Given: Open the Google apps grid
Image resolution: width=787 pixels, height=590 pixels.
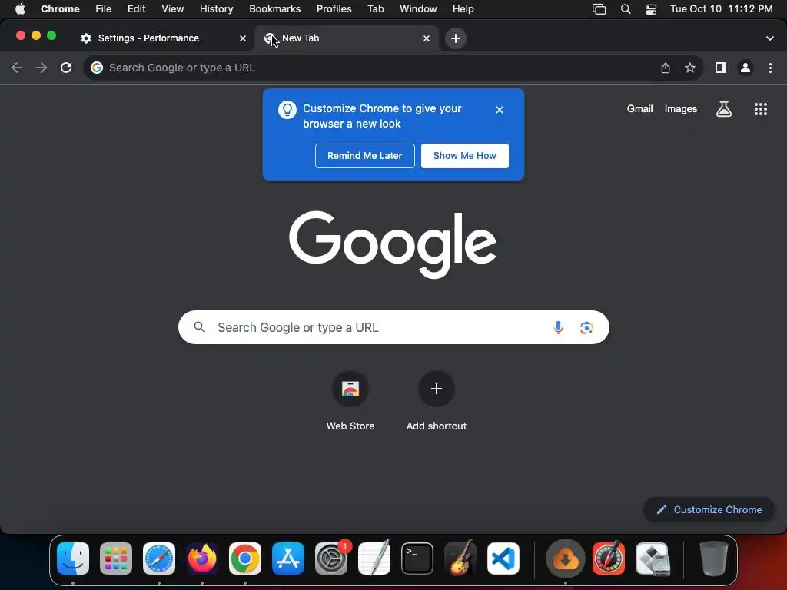Looking at the screenshot, I should click(x=760, y=109).
